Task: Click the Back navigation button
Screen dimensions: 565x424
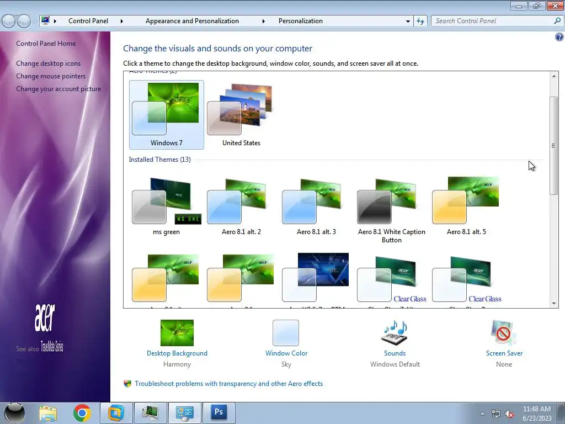Action: [8, 22]
